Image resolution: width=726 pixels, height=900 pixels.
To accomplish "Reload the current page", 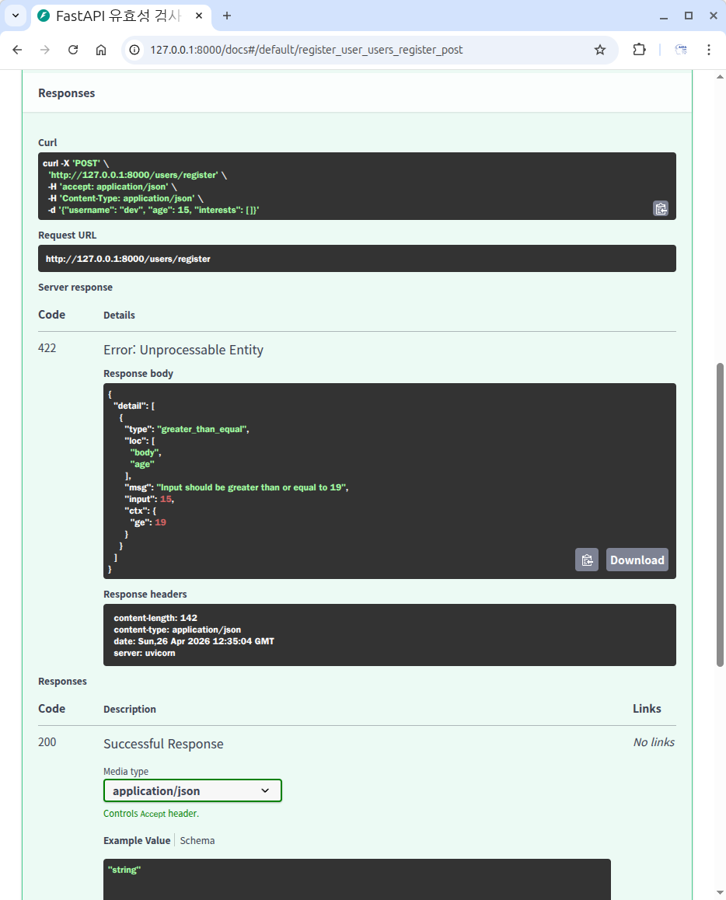I will (x=73, y=50).
